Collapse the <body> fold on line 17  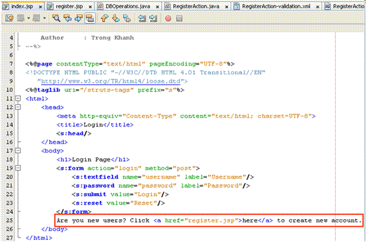point(18,151)
